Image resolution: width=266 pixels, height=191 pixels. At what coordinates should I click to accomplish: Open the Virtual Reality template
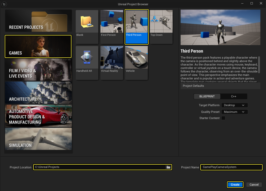click(112, 62)
